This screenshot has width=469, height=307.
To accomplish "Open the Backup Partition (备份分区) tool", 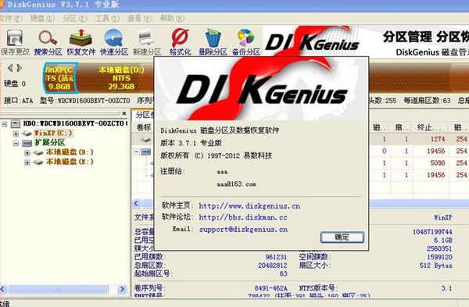I will [246, 42].
